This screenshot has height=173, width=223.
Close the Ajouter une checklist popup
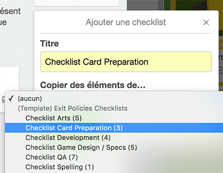pyautogui.click(x=206, y=22)
